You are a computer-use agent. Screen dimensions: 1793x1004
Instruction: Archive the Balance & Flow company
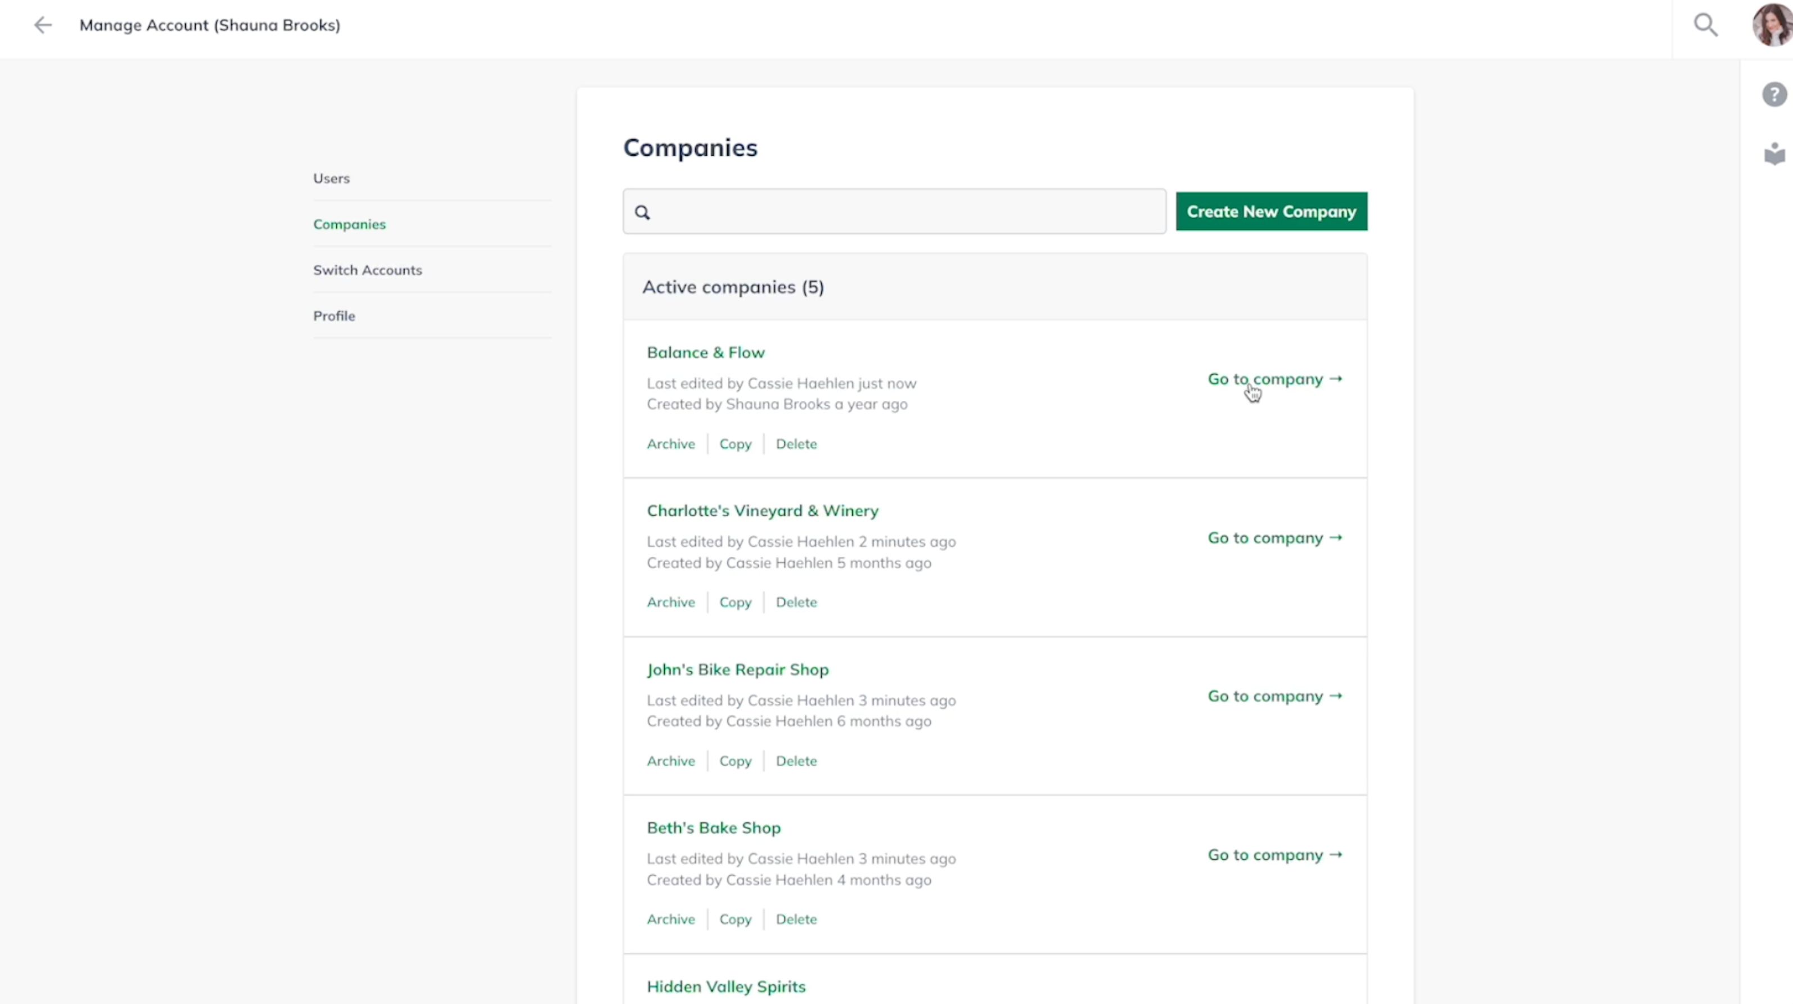pyautogui.click(x=670, y=443)
